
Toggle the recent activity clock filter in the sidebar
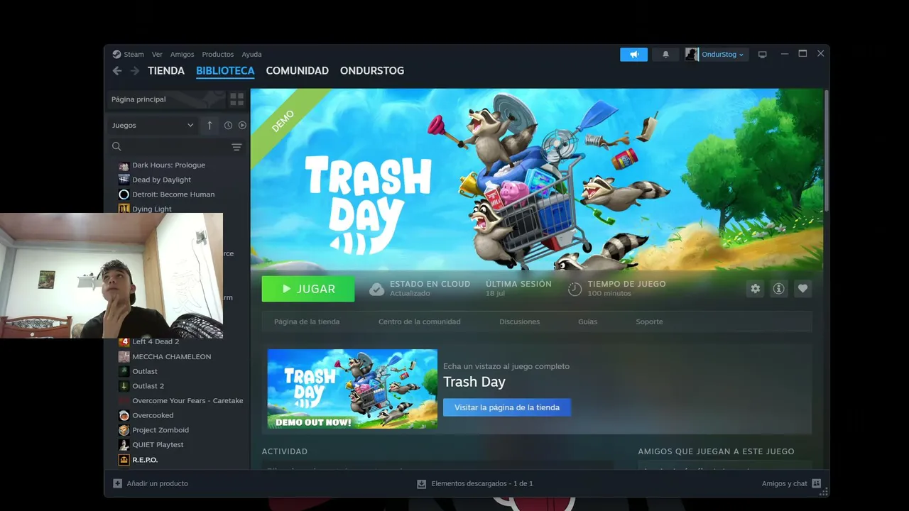(x=228, y=126)
